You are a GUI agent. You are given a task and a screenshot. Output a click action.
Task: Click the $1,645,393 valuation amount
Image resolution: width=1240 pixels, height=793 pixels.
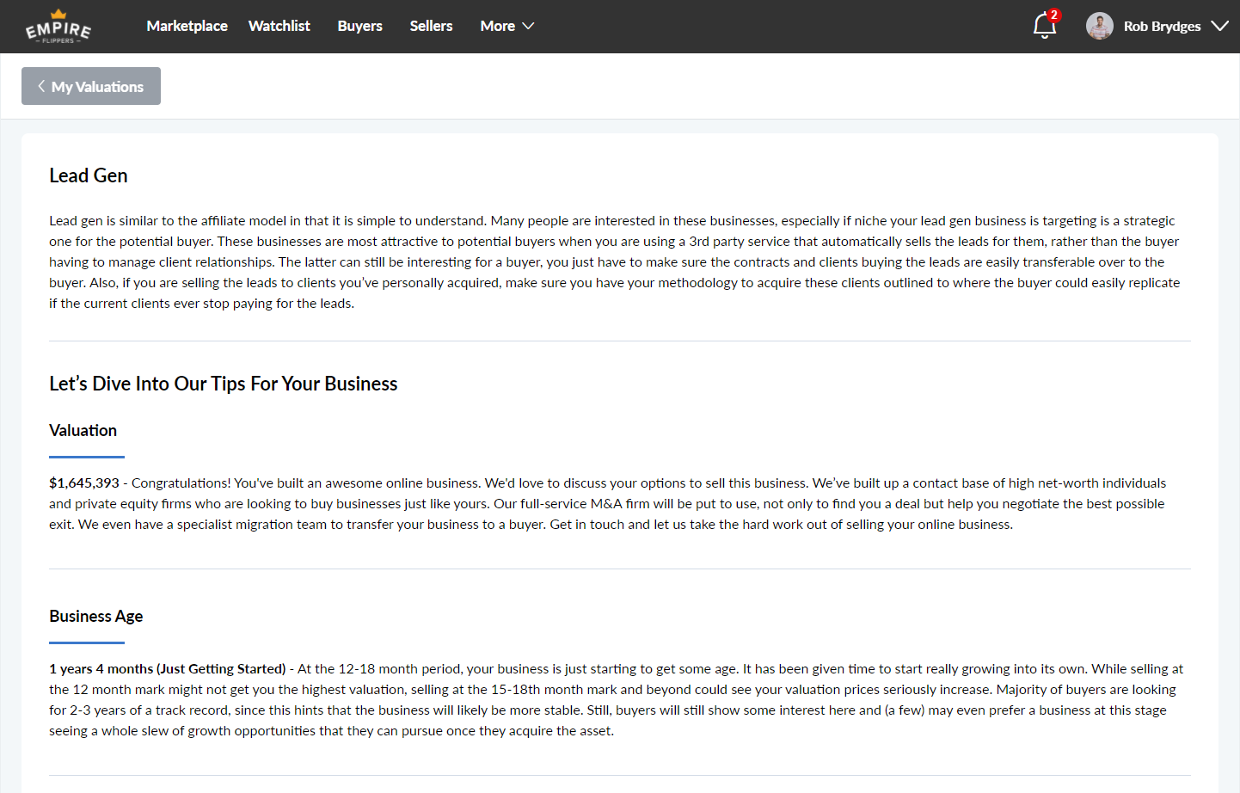84,483
